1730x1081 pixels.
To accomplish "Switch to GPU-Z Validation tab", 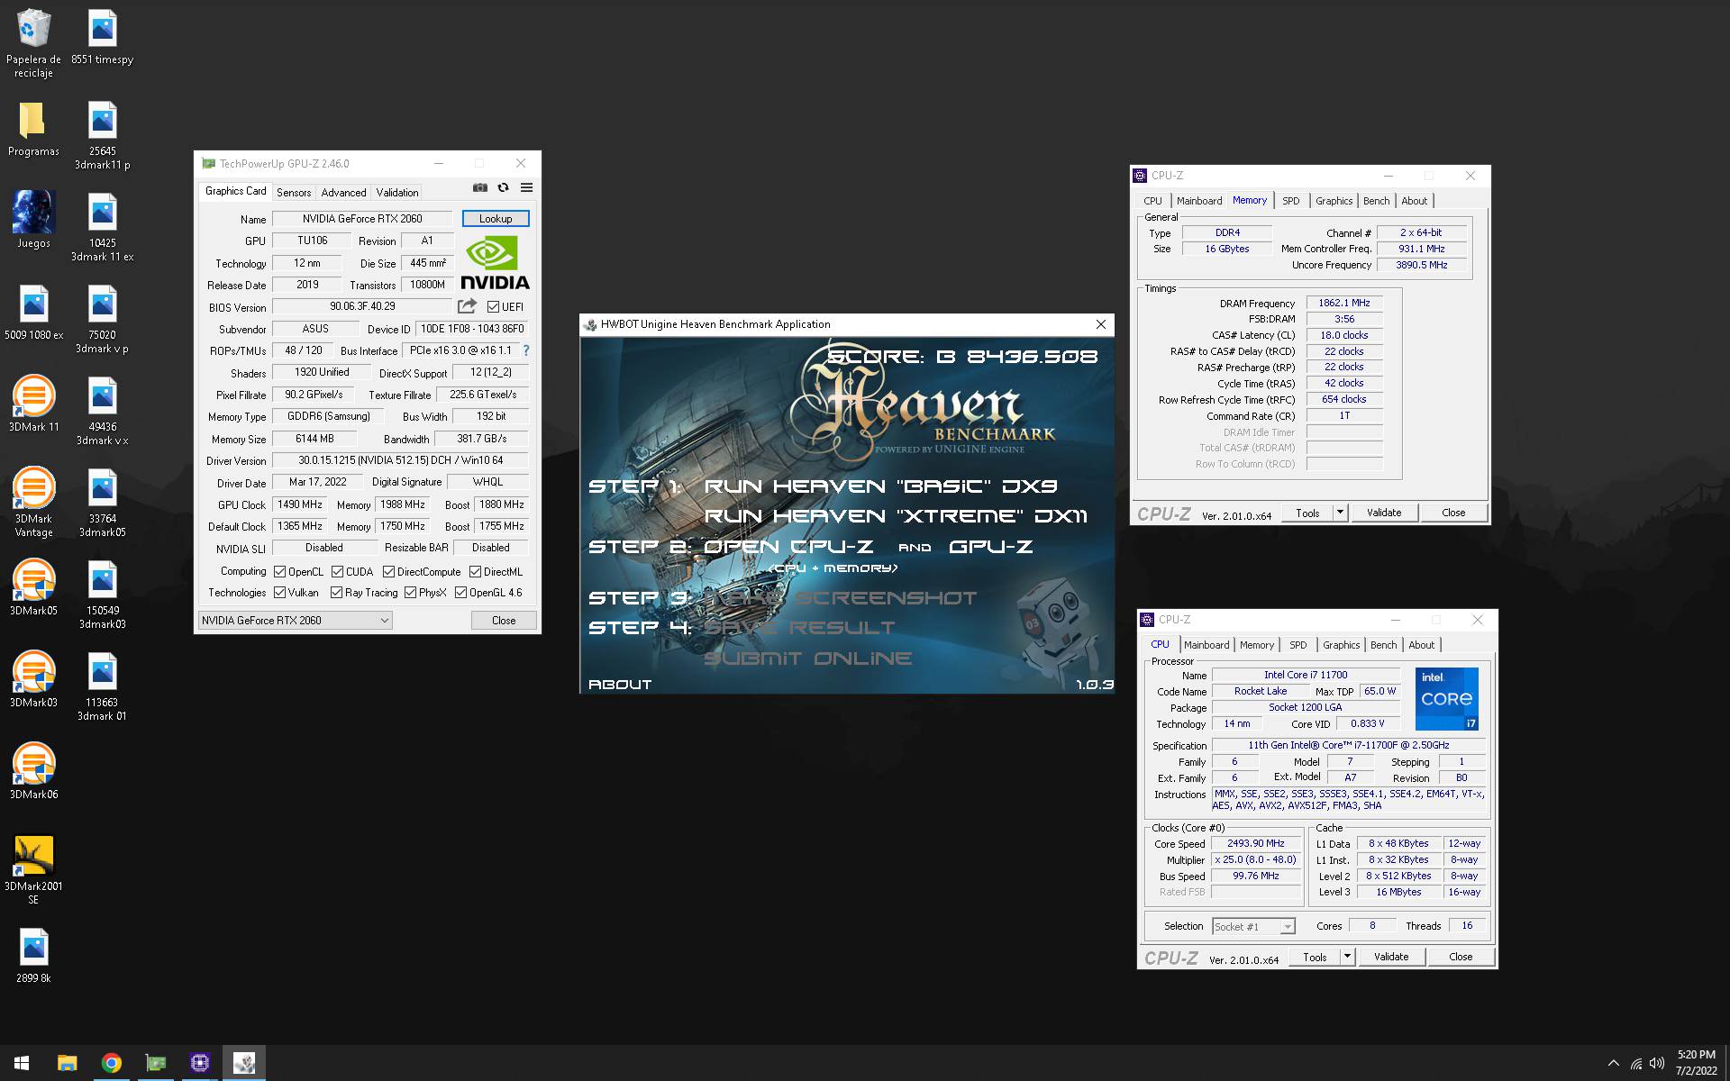I will (x=397, y=192).
